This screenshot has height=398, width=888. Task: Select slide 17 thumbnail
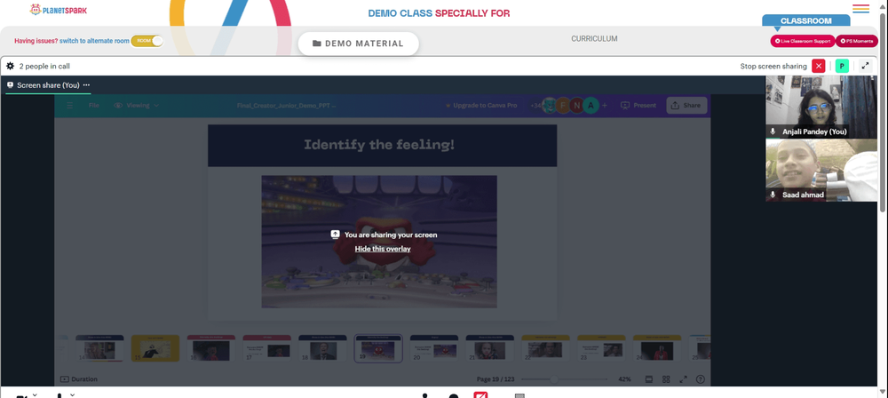[x=266, y=348]
